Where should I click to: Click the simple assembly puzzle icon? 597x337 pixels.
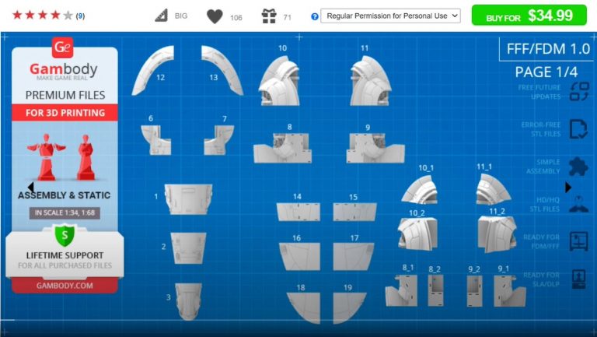[x=579, y=167]
